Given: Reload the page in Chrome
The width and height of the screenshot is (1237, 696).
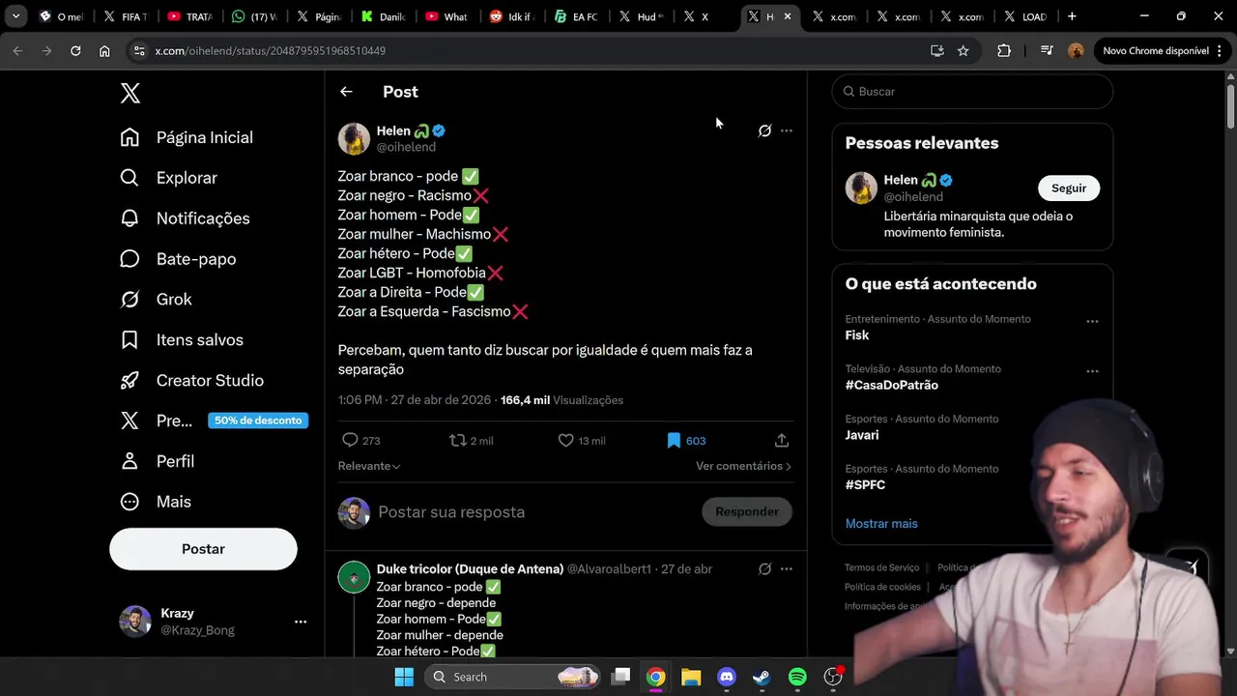Looking at the screenshot, I should (x=75, y=51).
